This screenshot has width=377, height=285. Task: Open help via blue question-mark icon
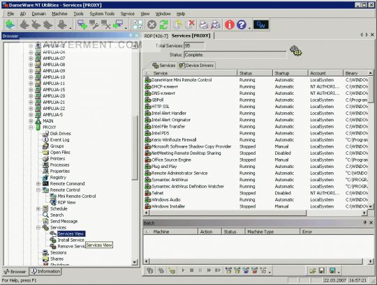pos(241,24)
